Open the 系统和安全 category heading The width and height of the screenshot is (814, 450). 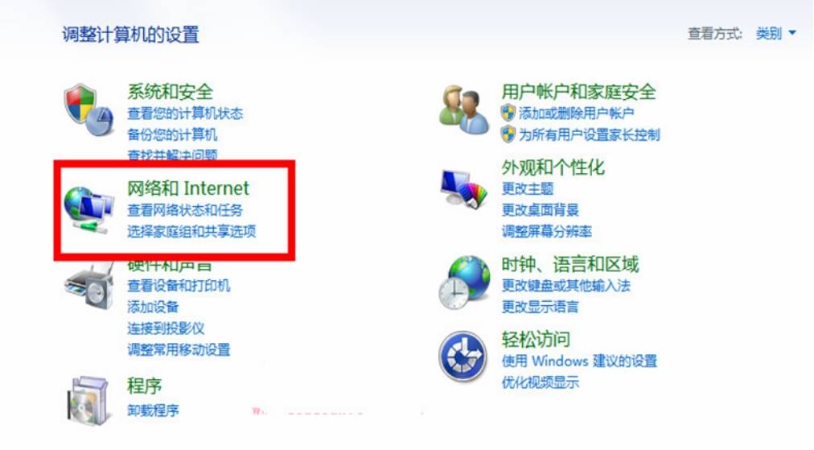coord(170,92)
